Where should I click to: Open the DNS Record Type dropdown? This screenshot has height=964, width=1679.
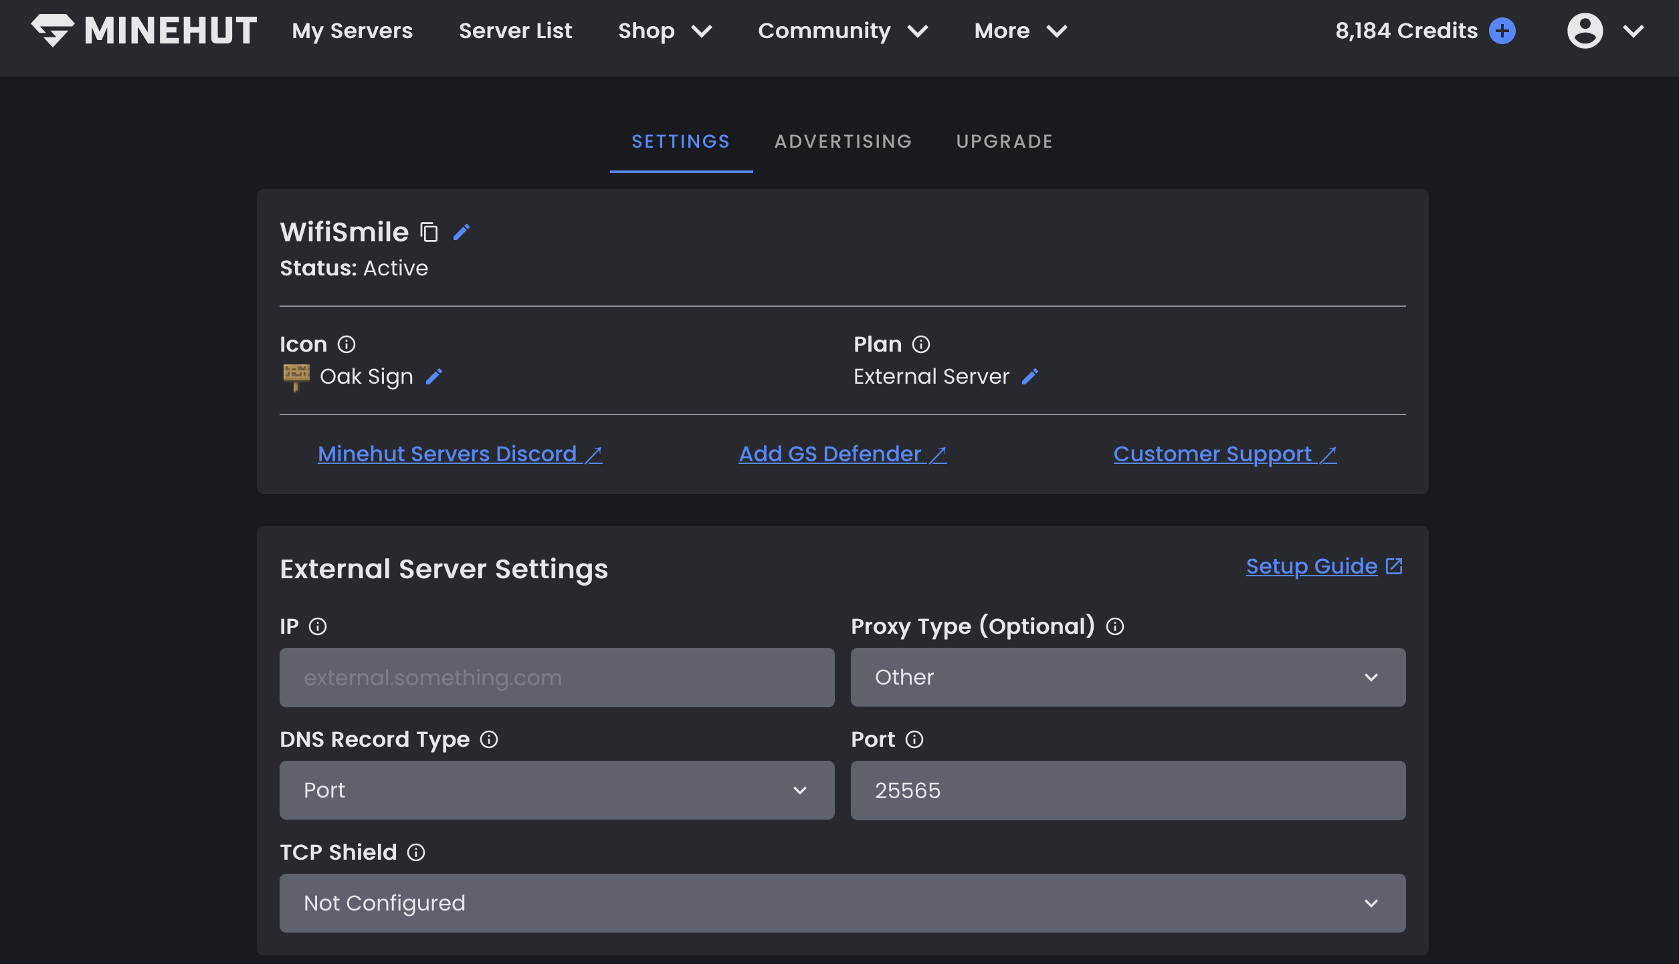point(557,790)
